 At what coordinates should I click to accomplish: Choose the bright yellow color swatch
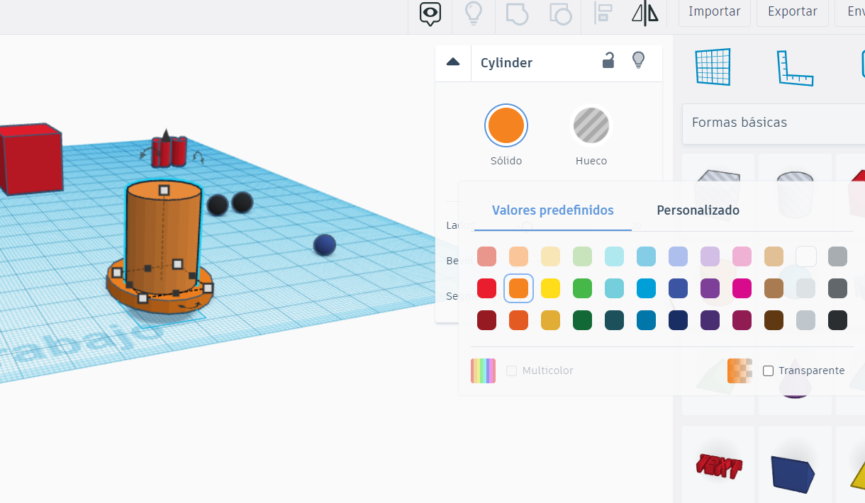pos(550,288)
